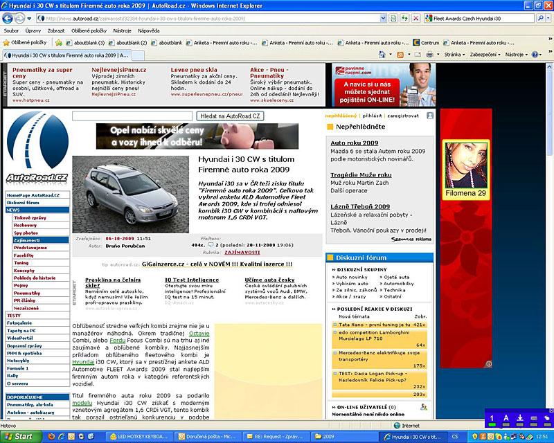The height and width of the screenshot is (443, 554).
Task: Click the orange RSS feeds icon
Action: (x=400, y=55)
